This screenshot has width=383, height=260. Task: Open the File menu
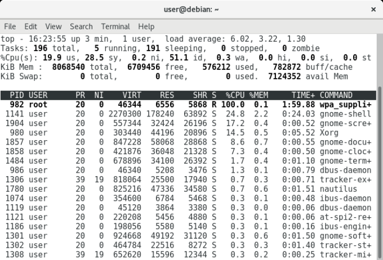tap(10, 26)
